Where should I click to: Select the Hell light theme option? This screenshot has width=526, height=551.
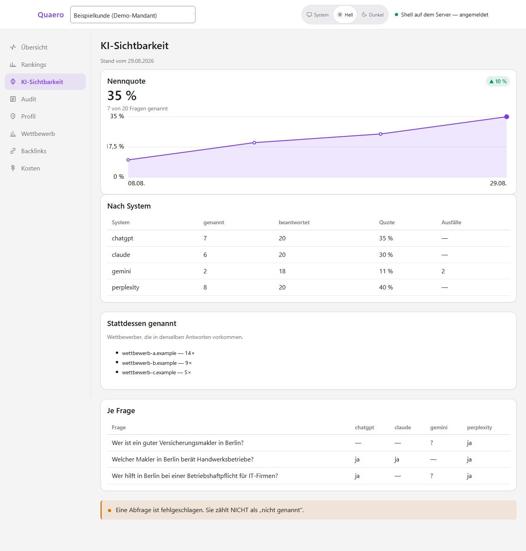(345, 15)
